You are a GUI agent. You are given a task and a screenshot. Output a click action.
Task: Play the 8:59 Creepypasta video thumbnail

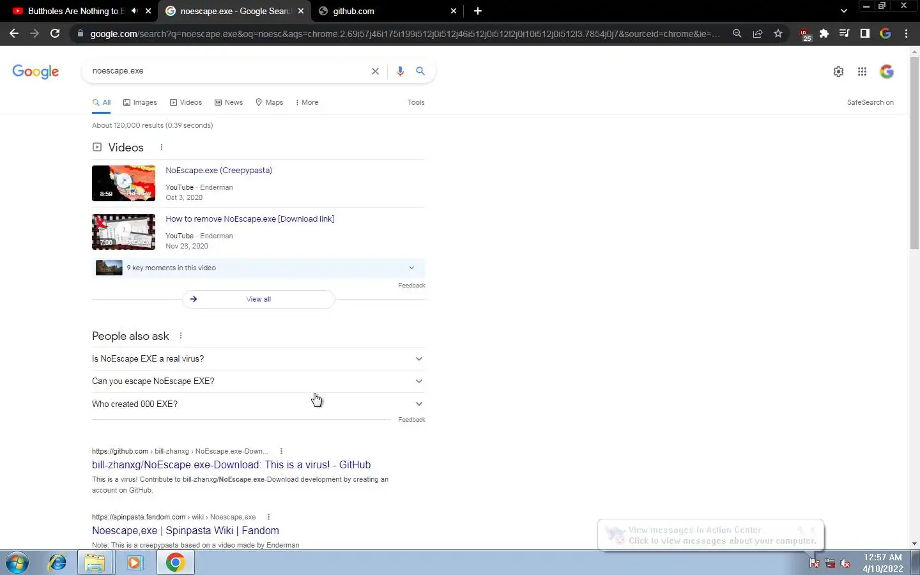[x=123, y=183]
